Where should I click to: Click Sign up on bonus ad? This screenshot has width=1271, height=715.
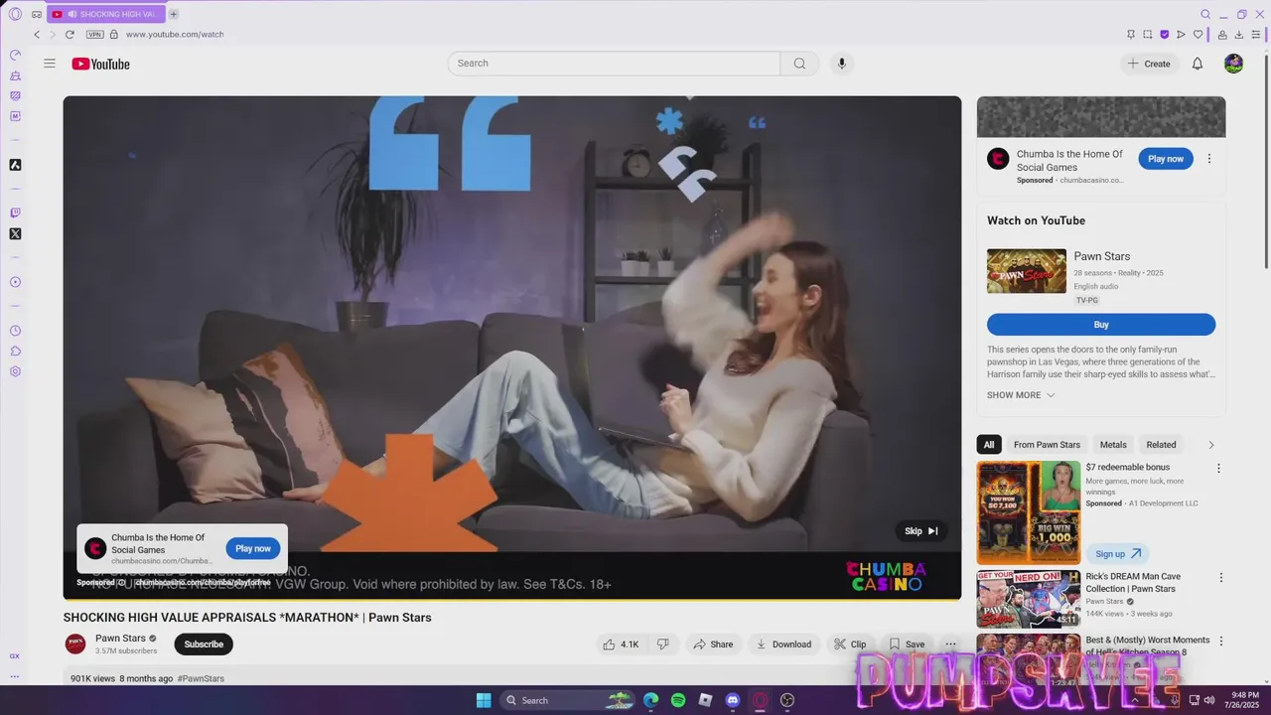1117,554
